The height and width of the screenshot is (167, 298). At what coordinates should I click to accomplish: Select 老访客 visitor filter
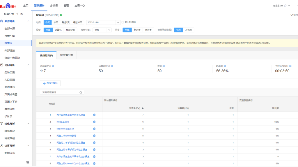(148, 30)
